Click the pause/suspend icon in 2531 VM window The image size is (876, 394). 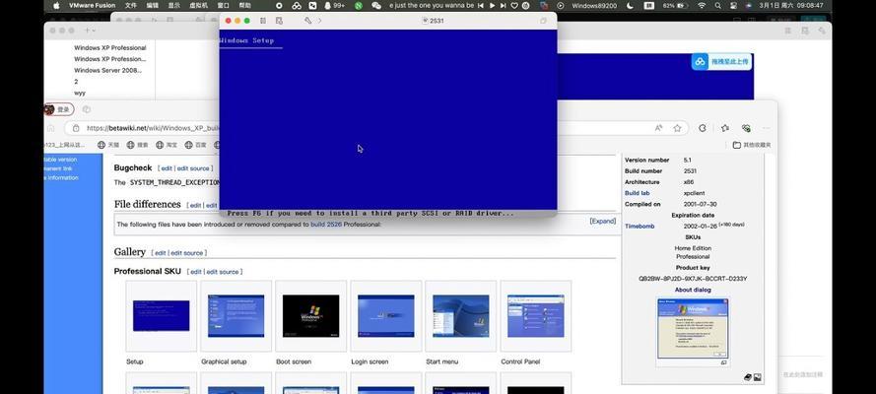coord(262,21)
